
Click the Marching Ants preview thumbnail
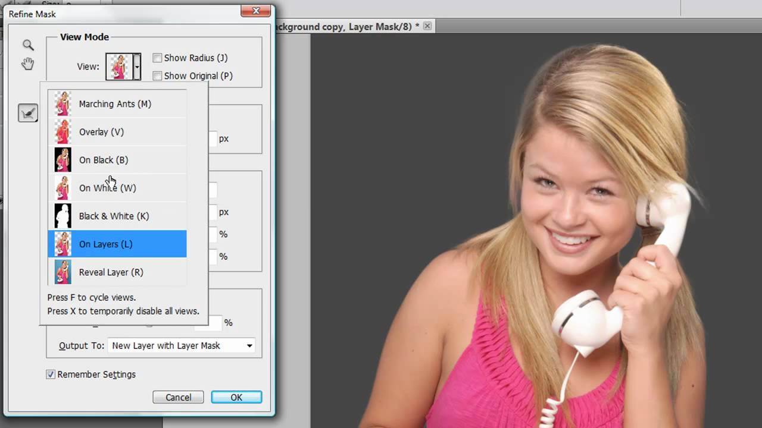coord(63,103)
